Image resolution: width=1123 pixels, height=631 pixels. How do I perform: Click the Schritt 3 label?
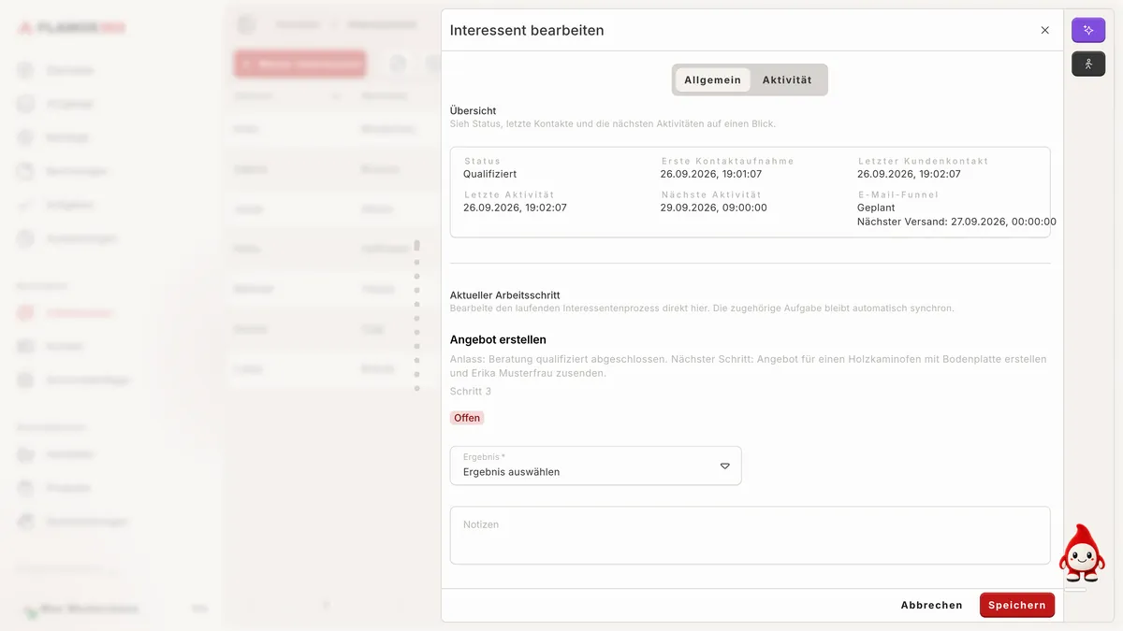pos(471,391)
